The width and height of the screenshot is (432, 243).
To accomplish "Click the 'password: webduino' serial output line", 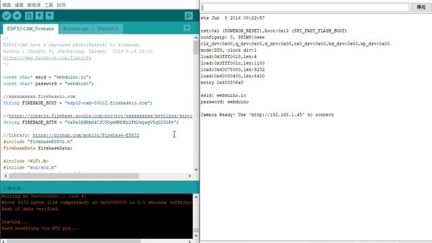I will coord(225,102).
